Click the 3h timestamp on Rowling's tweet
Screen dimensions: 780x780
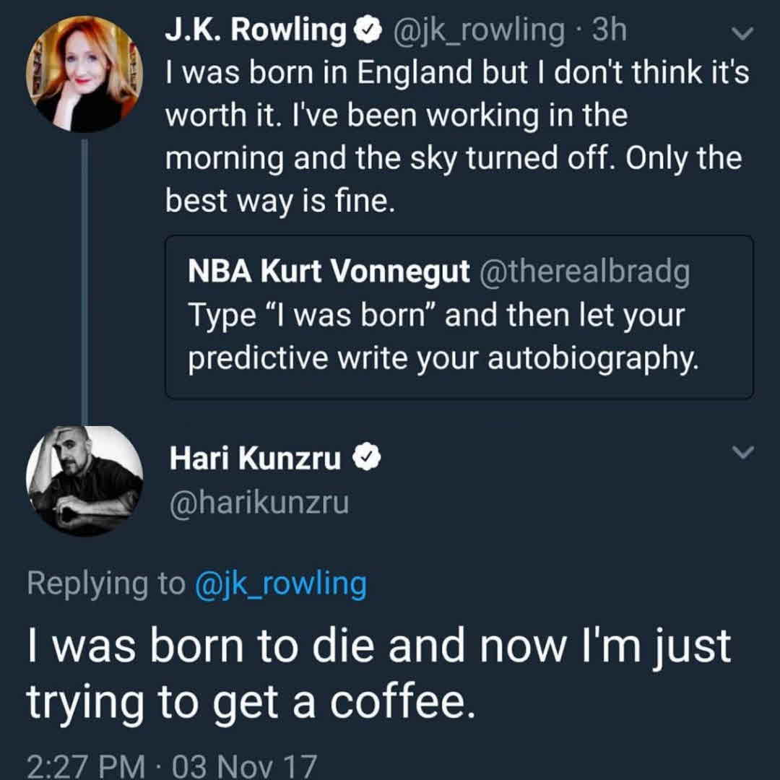pos(609,30)
